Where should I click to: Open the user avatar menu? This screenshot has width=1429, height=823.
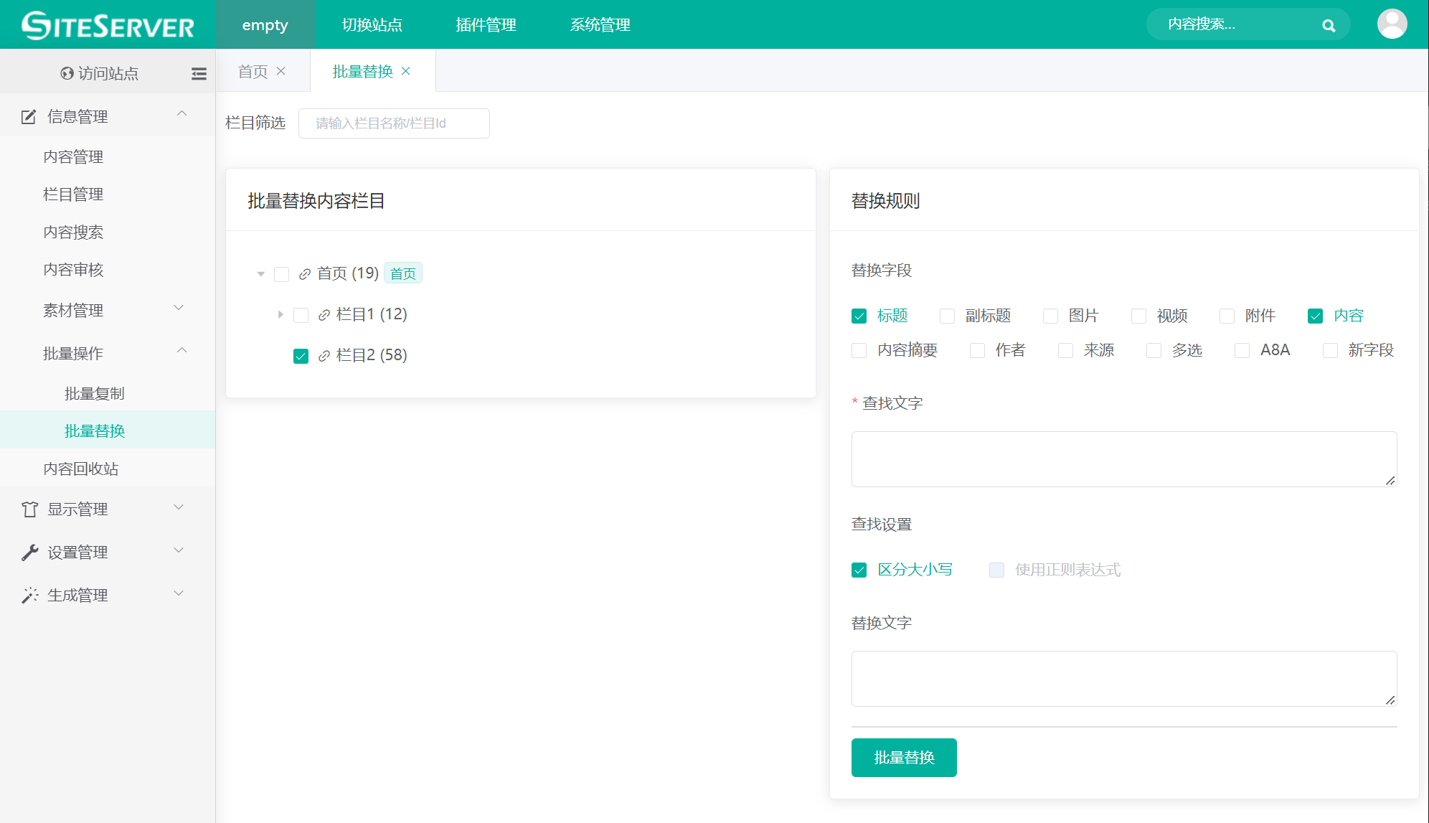tap(1392, 24)
